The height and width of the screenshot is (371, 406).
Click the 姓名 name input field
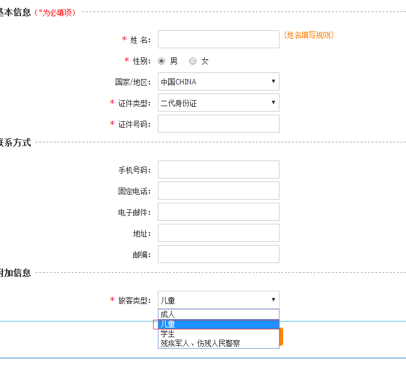(x=218, y=40)
